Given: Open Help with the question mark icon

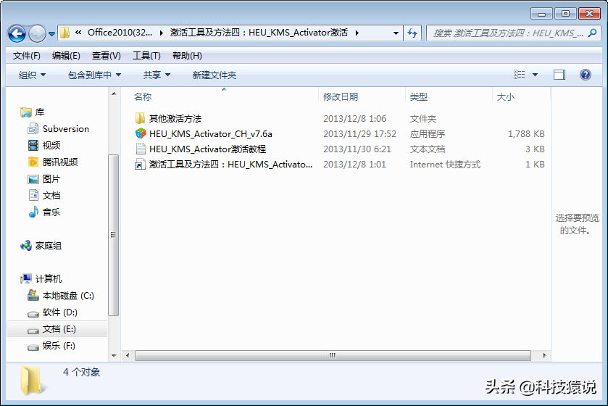Looking at the screenshot, I should 586,75.
